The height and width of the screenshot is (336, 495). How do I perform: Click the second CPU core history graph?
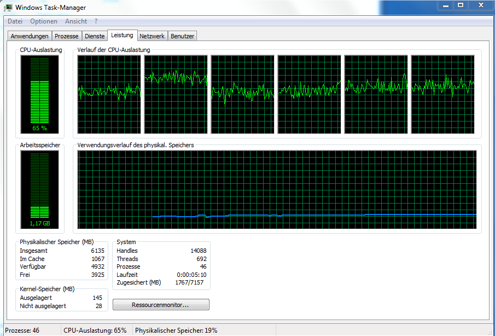coord(176,94)
